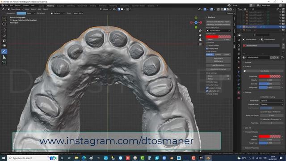
Task: Open the Global transform orientation dropdown
Action: coord(105,9)
